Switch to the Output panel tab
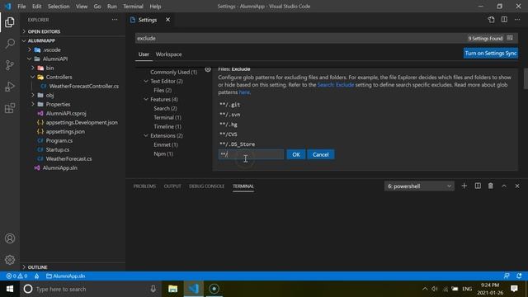 (172, 186)
